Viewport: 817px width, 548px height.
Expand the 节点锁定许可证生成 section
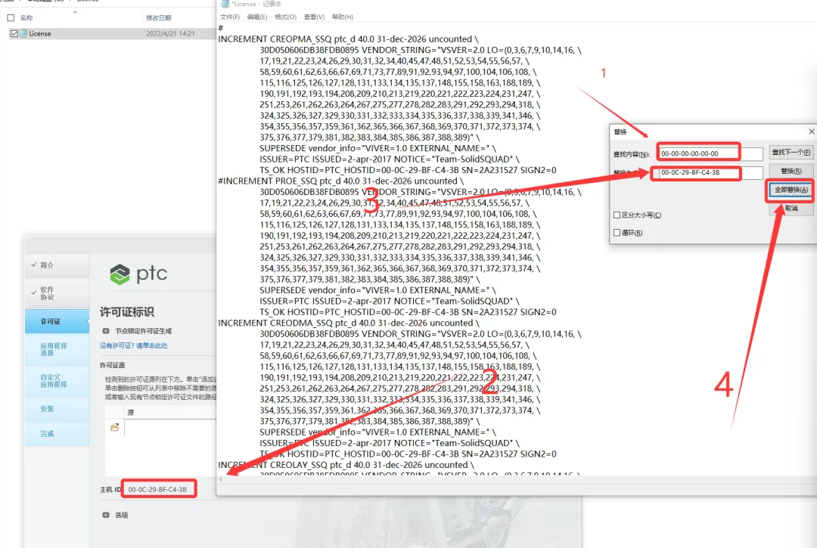pyautogui.click(x=106, y=331)
